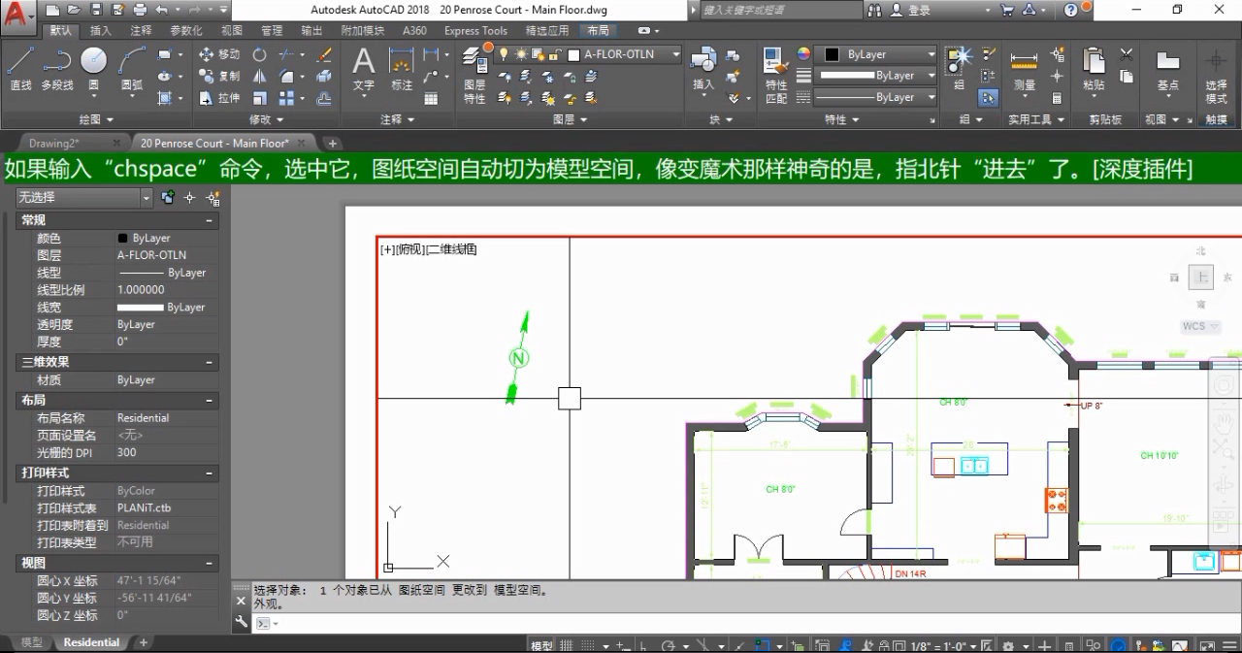This screenshot has height=653, width=1242.
Task: Click the [+] viewport controls label
Action: [x=388, y=249]
